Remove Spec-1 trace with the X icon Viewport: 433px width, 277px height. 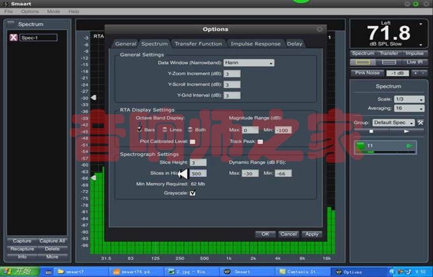13,38
